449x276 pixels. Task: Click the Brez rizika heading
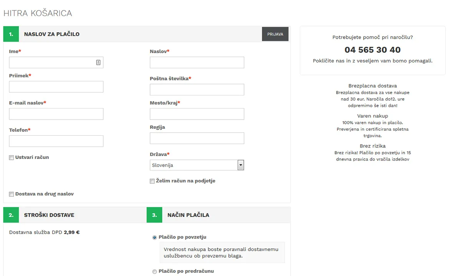click(373, 146)
